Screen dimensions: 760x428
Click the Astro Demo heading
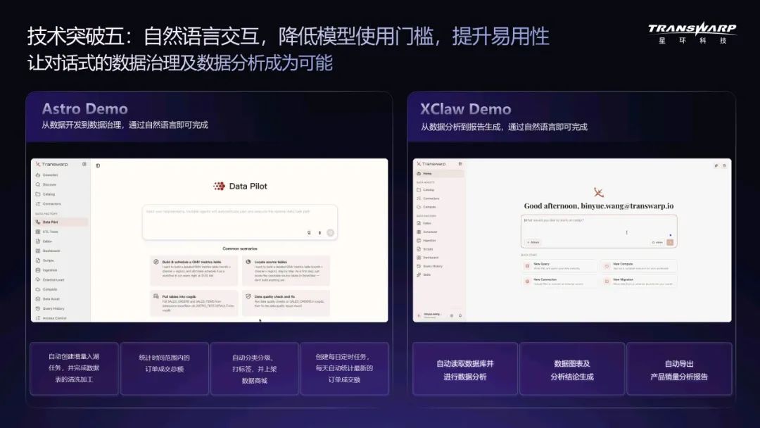pyautogui.click(x=85, y=108)
